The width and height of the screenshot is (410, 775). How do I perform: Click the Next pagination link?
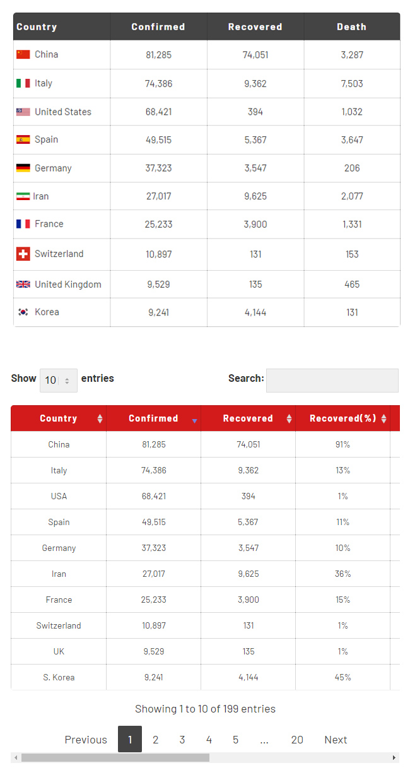pyautogui.click(x=336, y=740)
